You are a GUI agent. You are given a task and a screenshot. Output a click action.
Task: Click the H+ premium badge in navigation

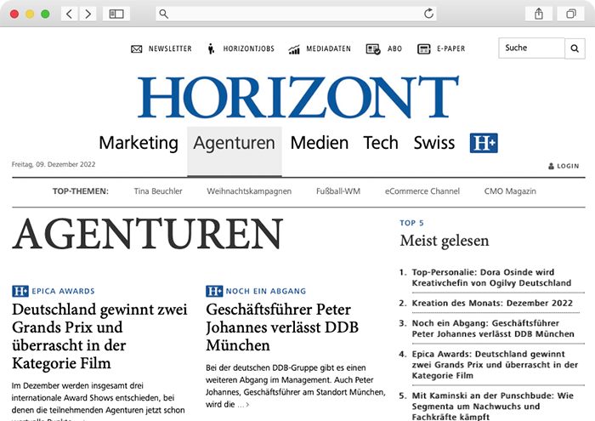coord(484,143)
